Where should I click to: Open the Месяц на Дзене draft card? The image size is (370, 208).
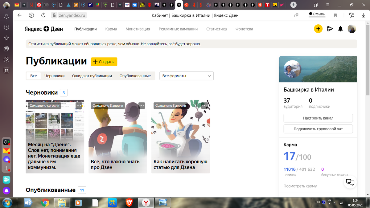[55, 137]
